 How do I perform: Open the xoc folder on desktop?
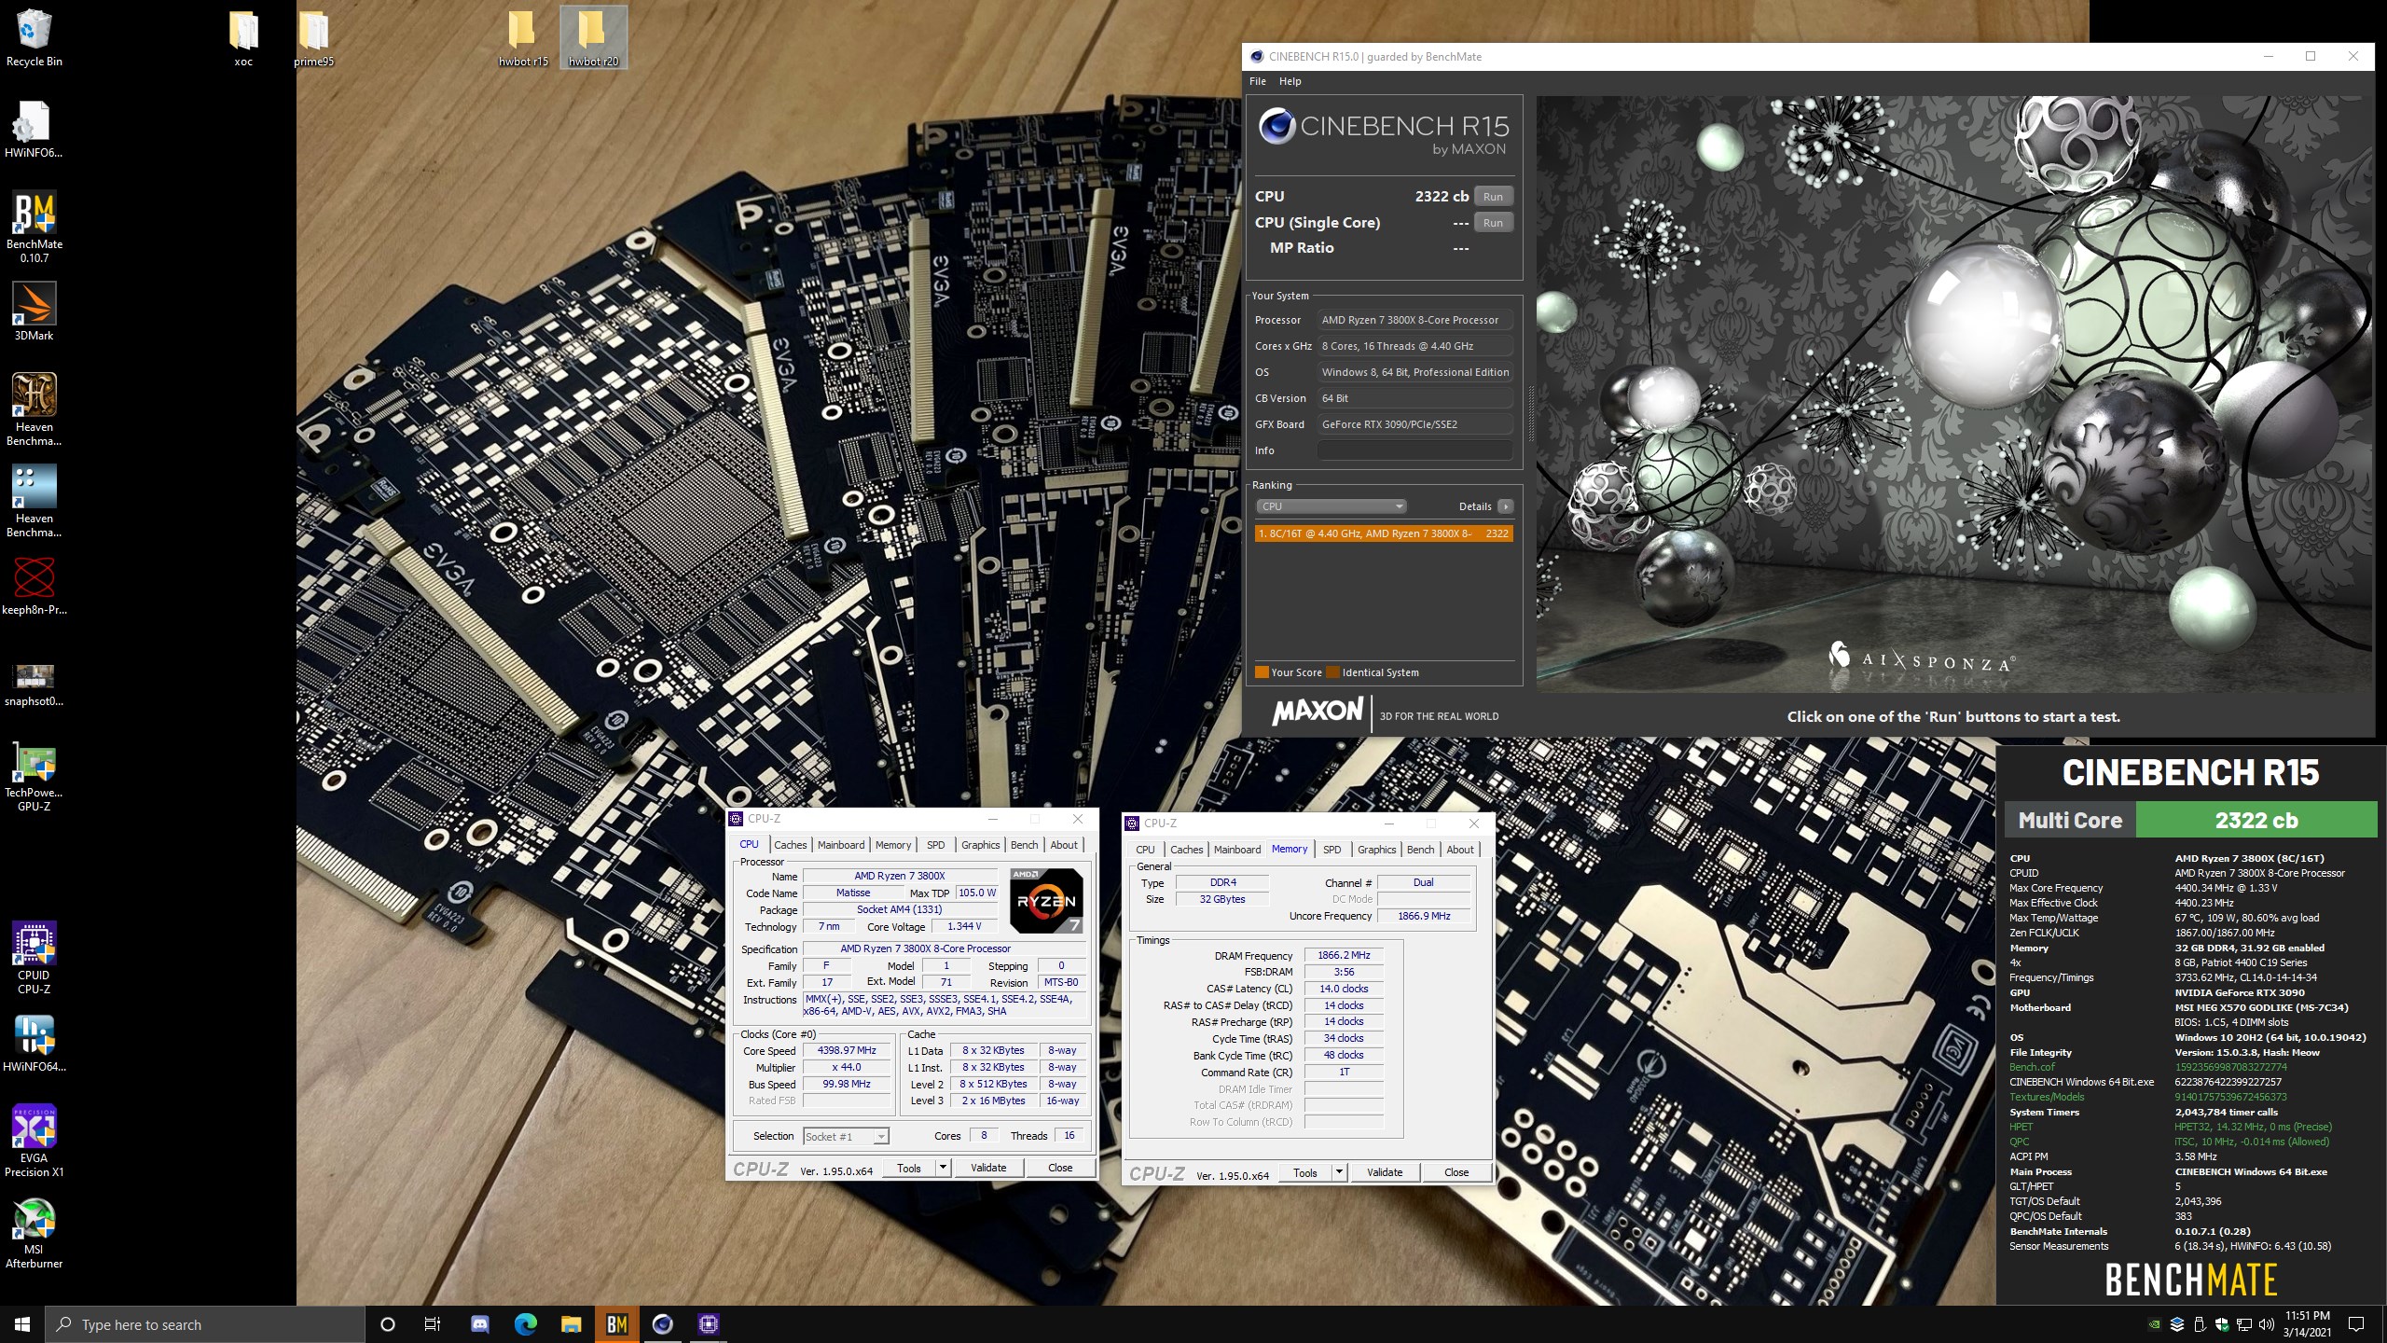[x=243, y=37]
